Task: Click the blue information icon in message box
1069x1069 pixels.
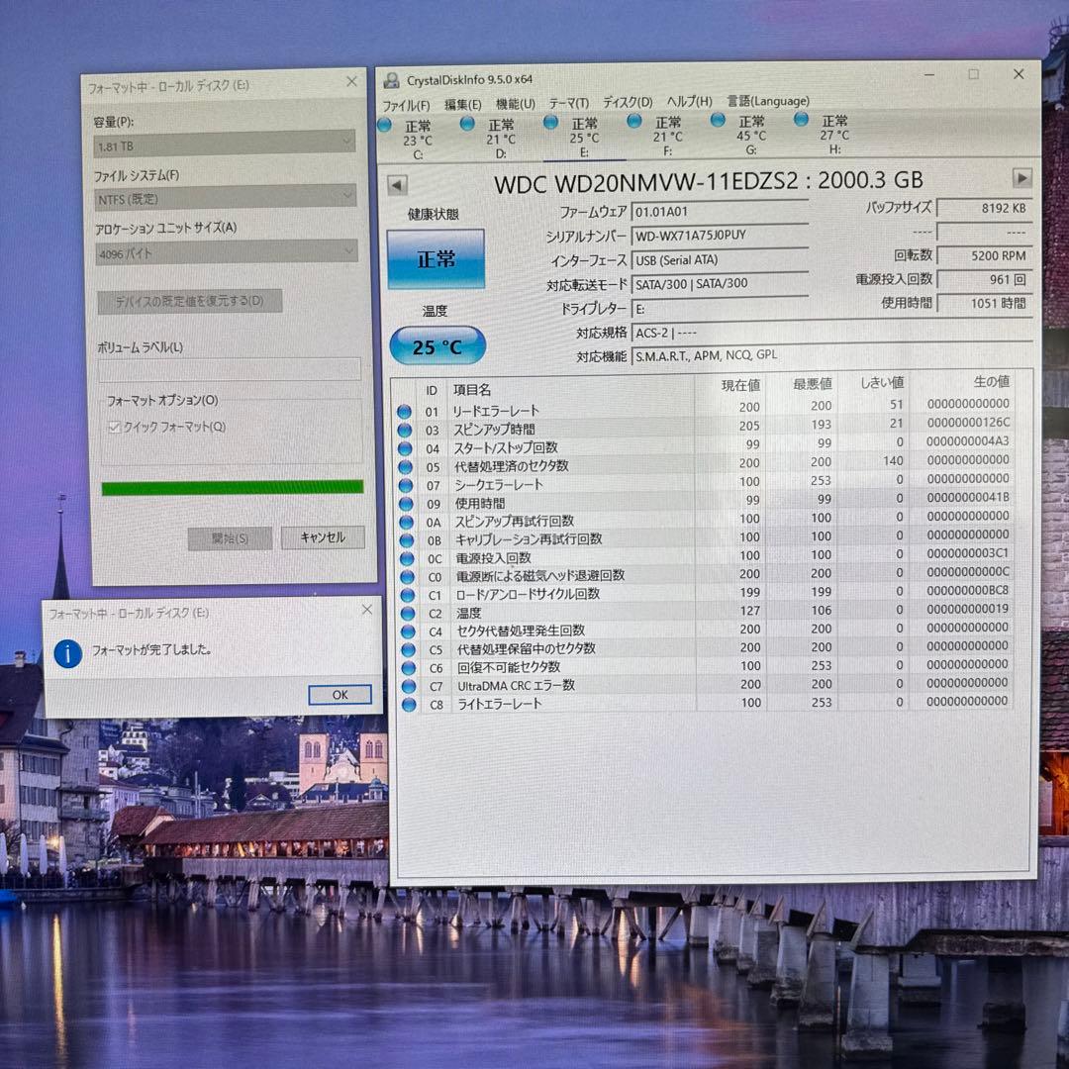Action: point(68,654)
